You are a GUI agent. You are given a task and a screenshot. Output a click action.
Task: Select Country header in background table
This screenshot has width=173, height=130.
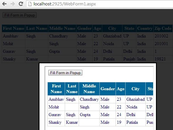[145, 28]
